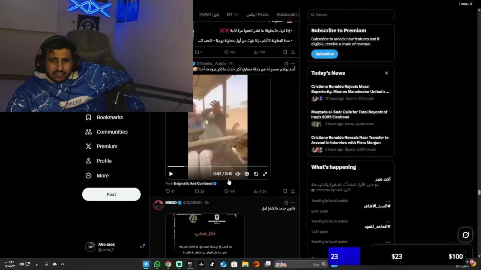481x270 pixels.
Task: Open Communities in the sidebar
Action: click(x=107, y=132)
